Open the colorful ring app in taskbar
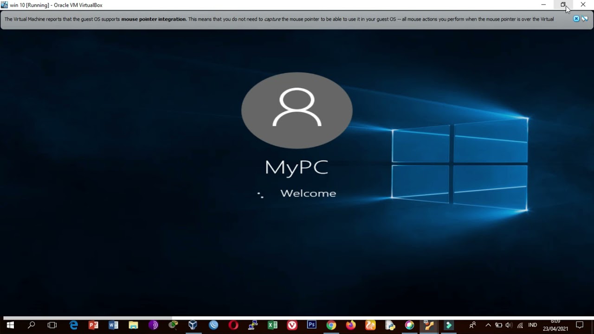 coord(409,325)
